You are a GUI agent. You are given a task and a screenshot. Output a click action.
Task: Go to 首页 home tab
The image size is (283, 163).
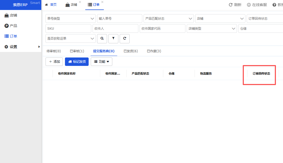tap(51, 5)
